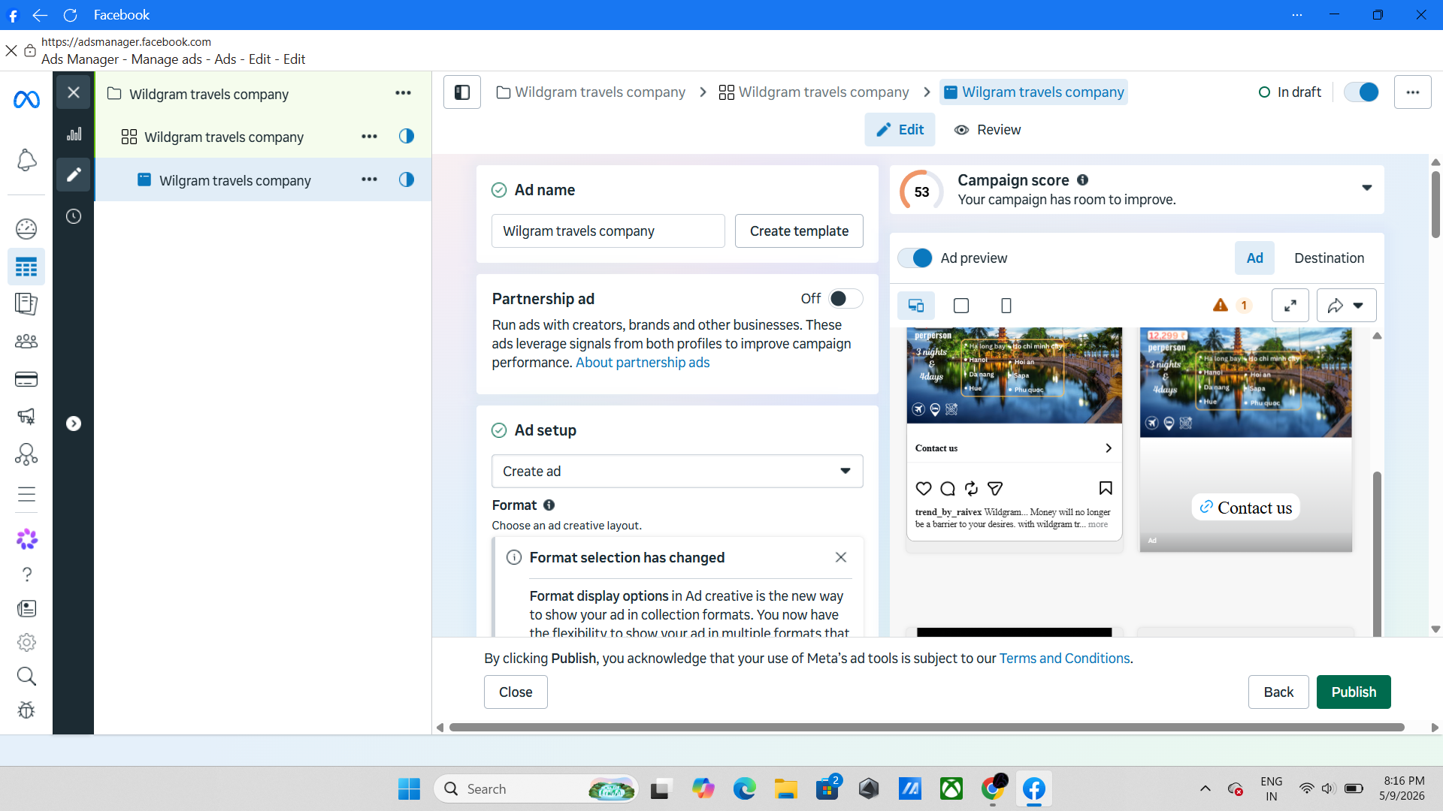Select the Edit tab

pyautogui.click(x=900, y=130)
